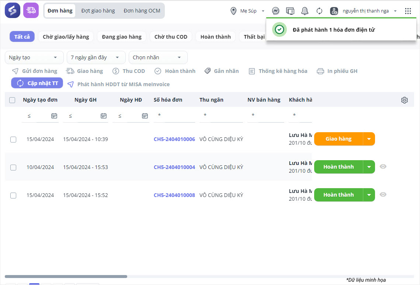420x285 pixels.
Task: Open the Messenger chat icon
Action: tap(275, 11)
